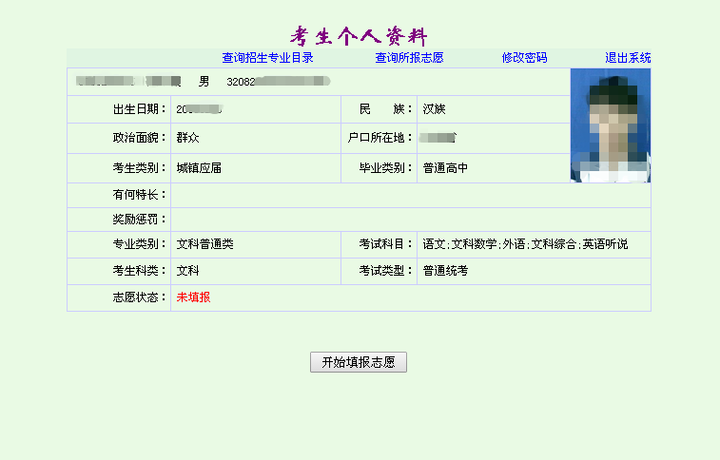This screenshot has width=720, height=460.
Task: Click the 有何特长 label
Action: (139, 195)
